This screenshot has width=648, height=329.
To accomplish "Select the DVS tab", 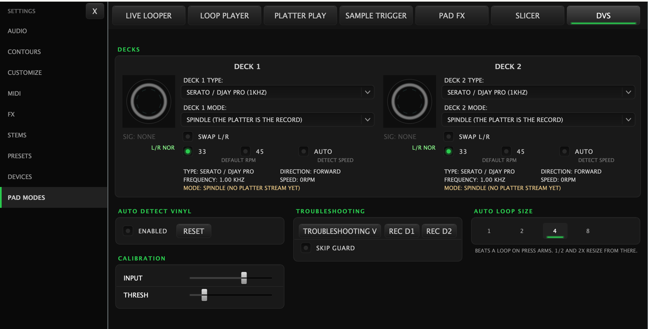I will click(x=603, y=16).
